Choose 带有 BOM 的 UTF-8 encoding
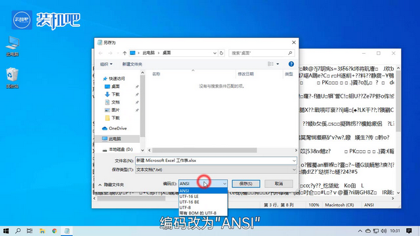The height and width of the screenshot is (236, 420). tap(203, 213)
